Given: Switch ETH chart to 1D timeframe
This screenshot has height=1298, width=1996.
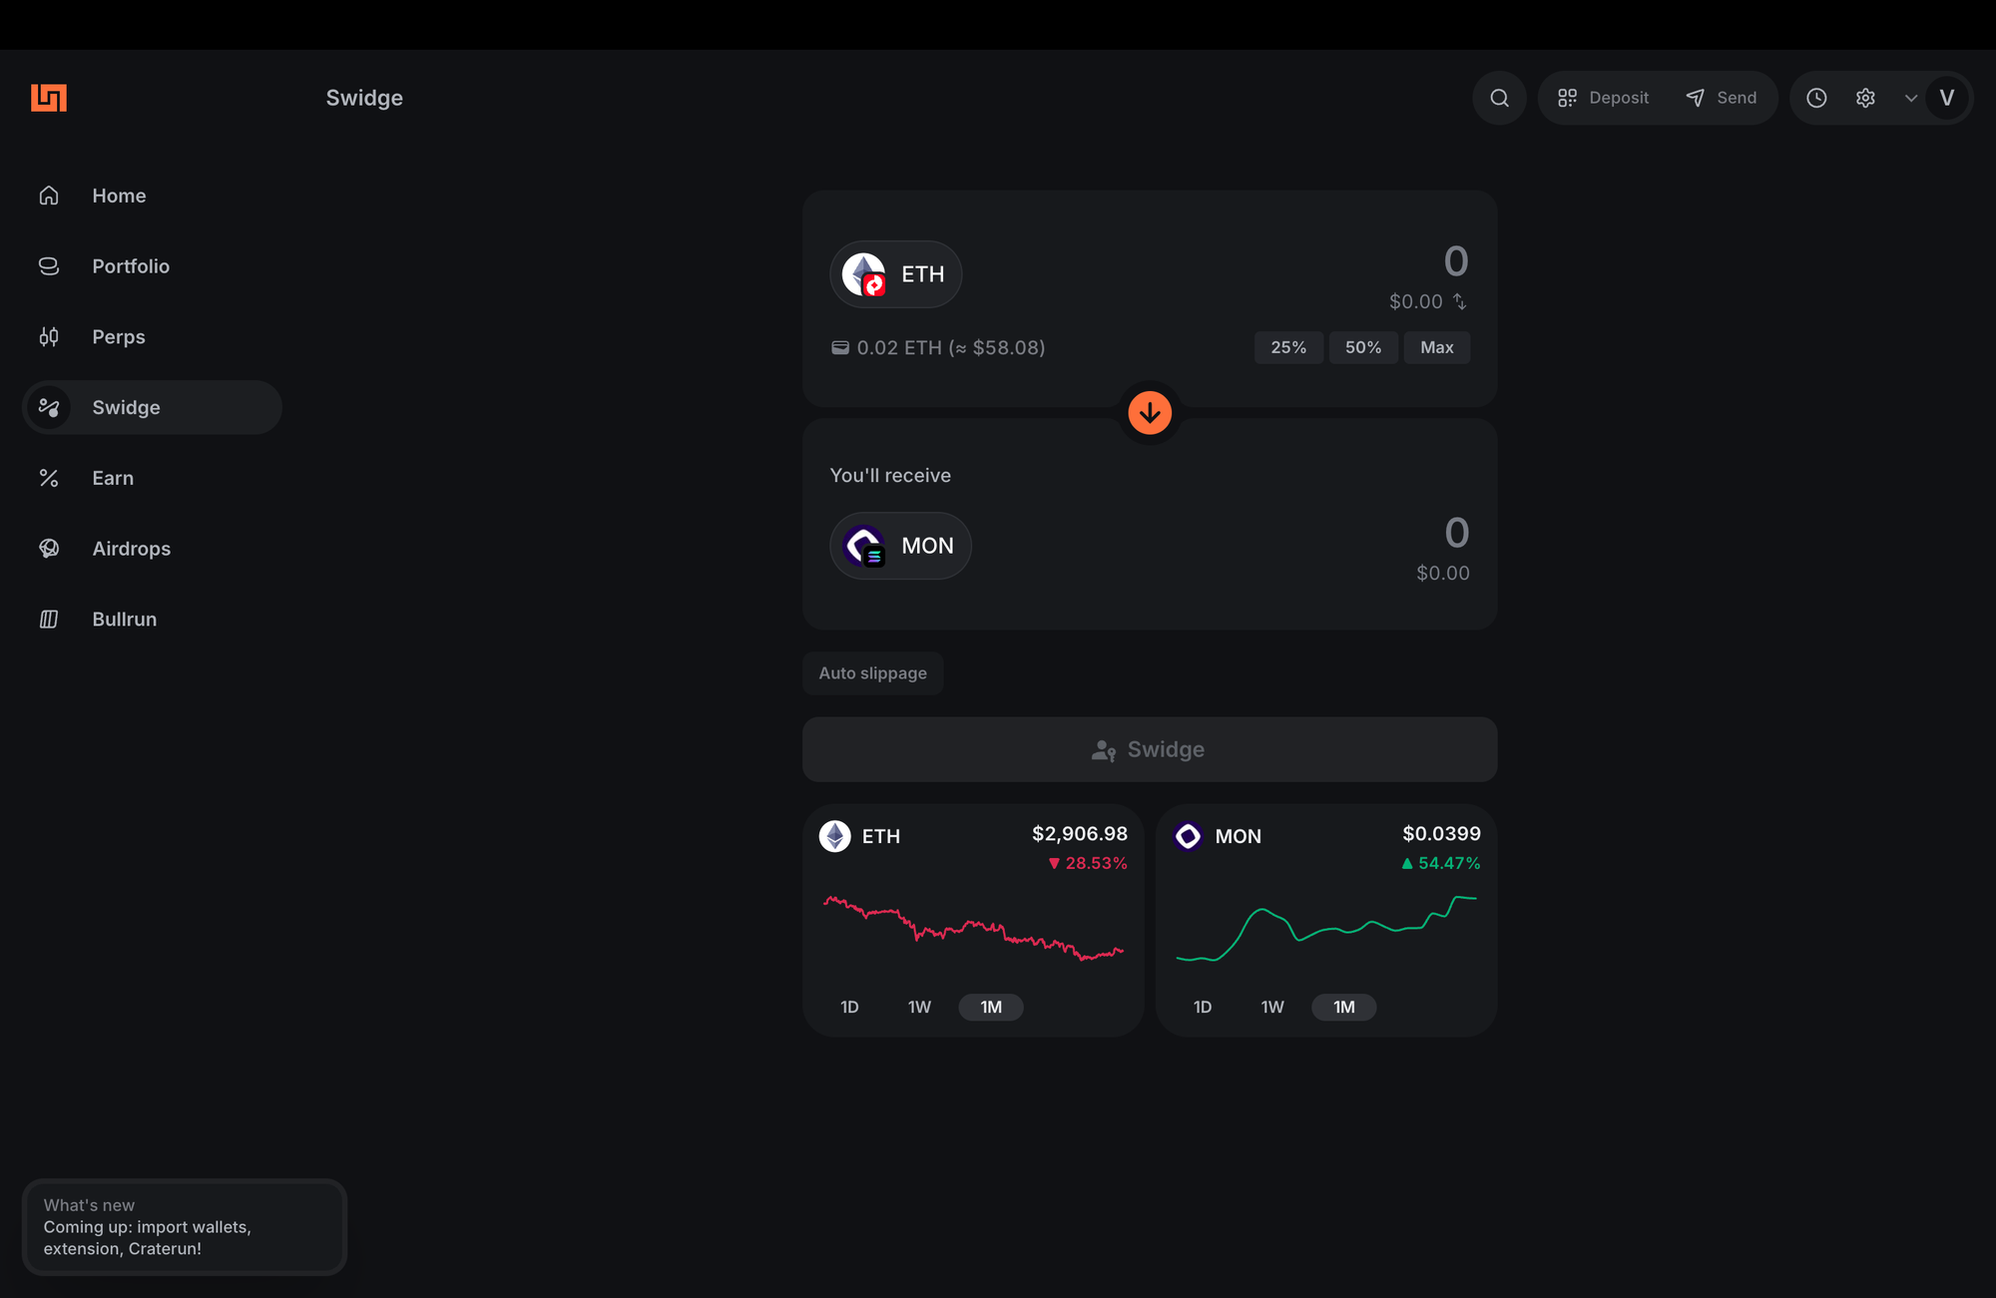Looking at the screenshot, I should pos(849,1007).
